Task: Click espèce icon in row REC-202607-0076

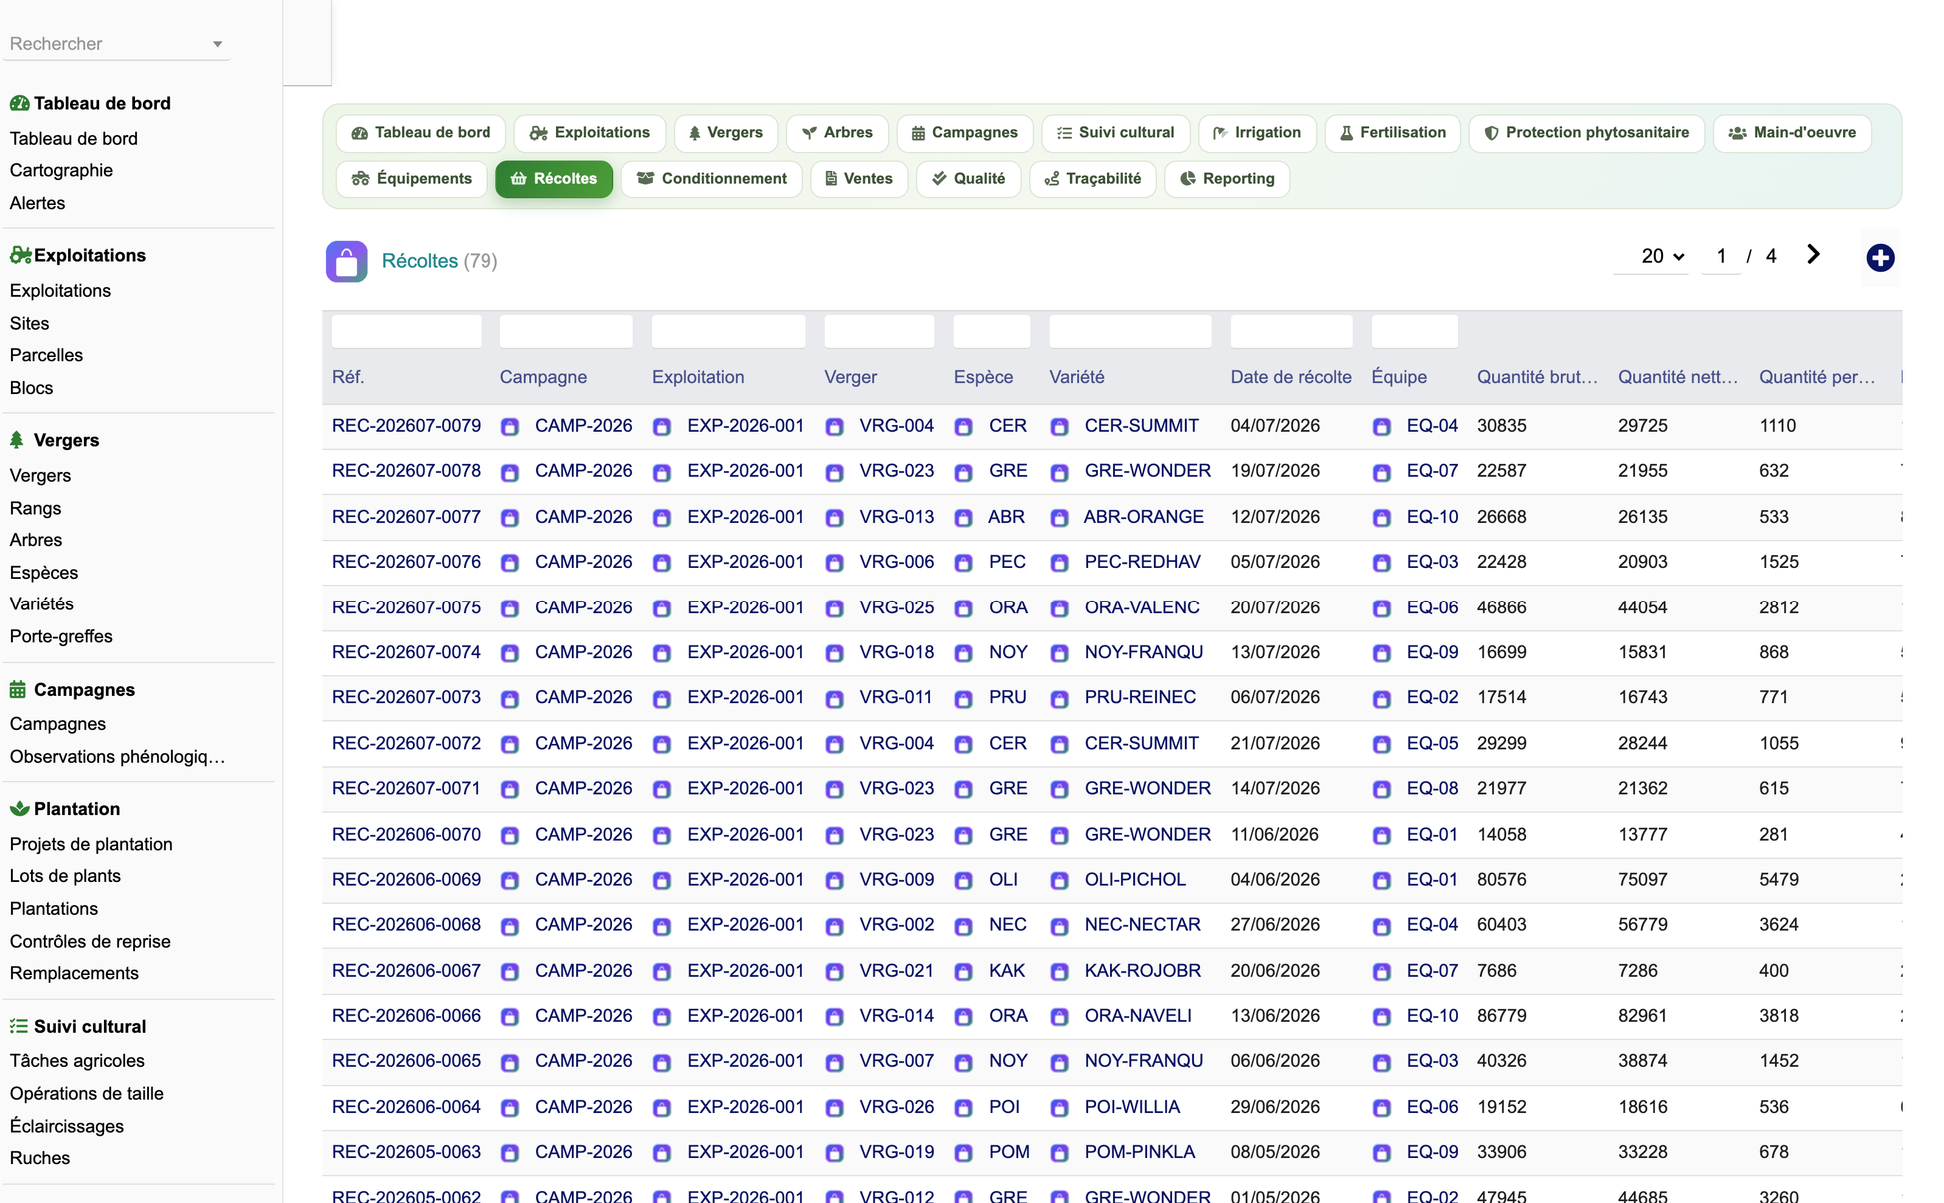Action: [964, 563]
